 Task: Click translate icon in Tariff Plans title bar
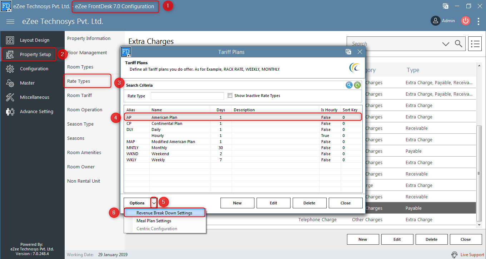pos(348,52)
